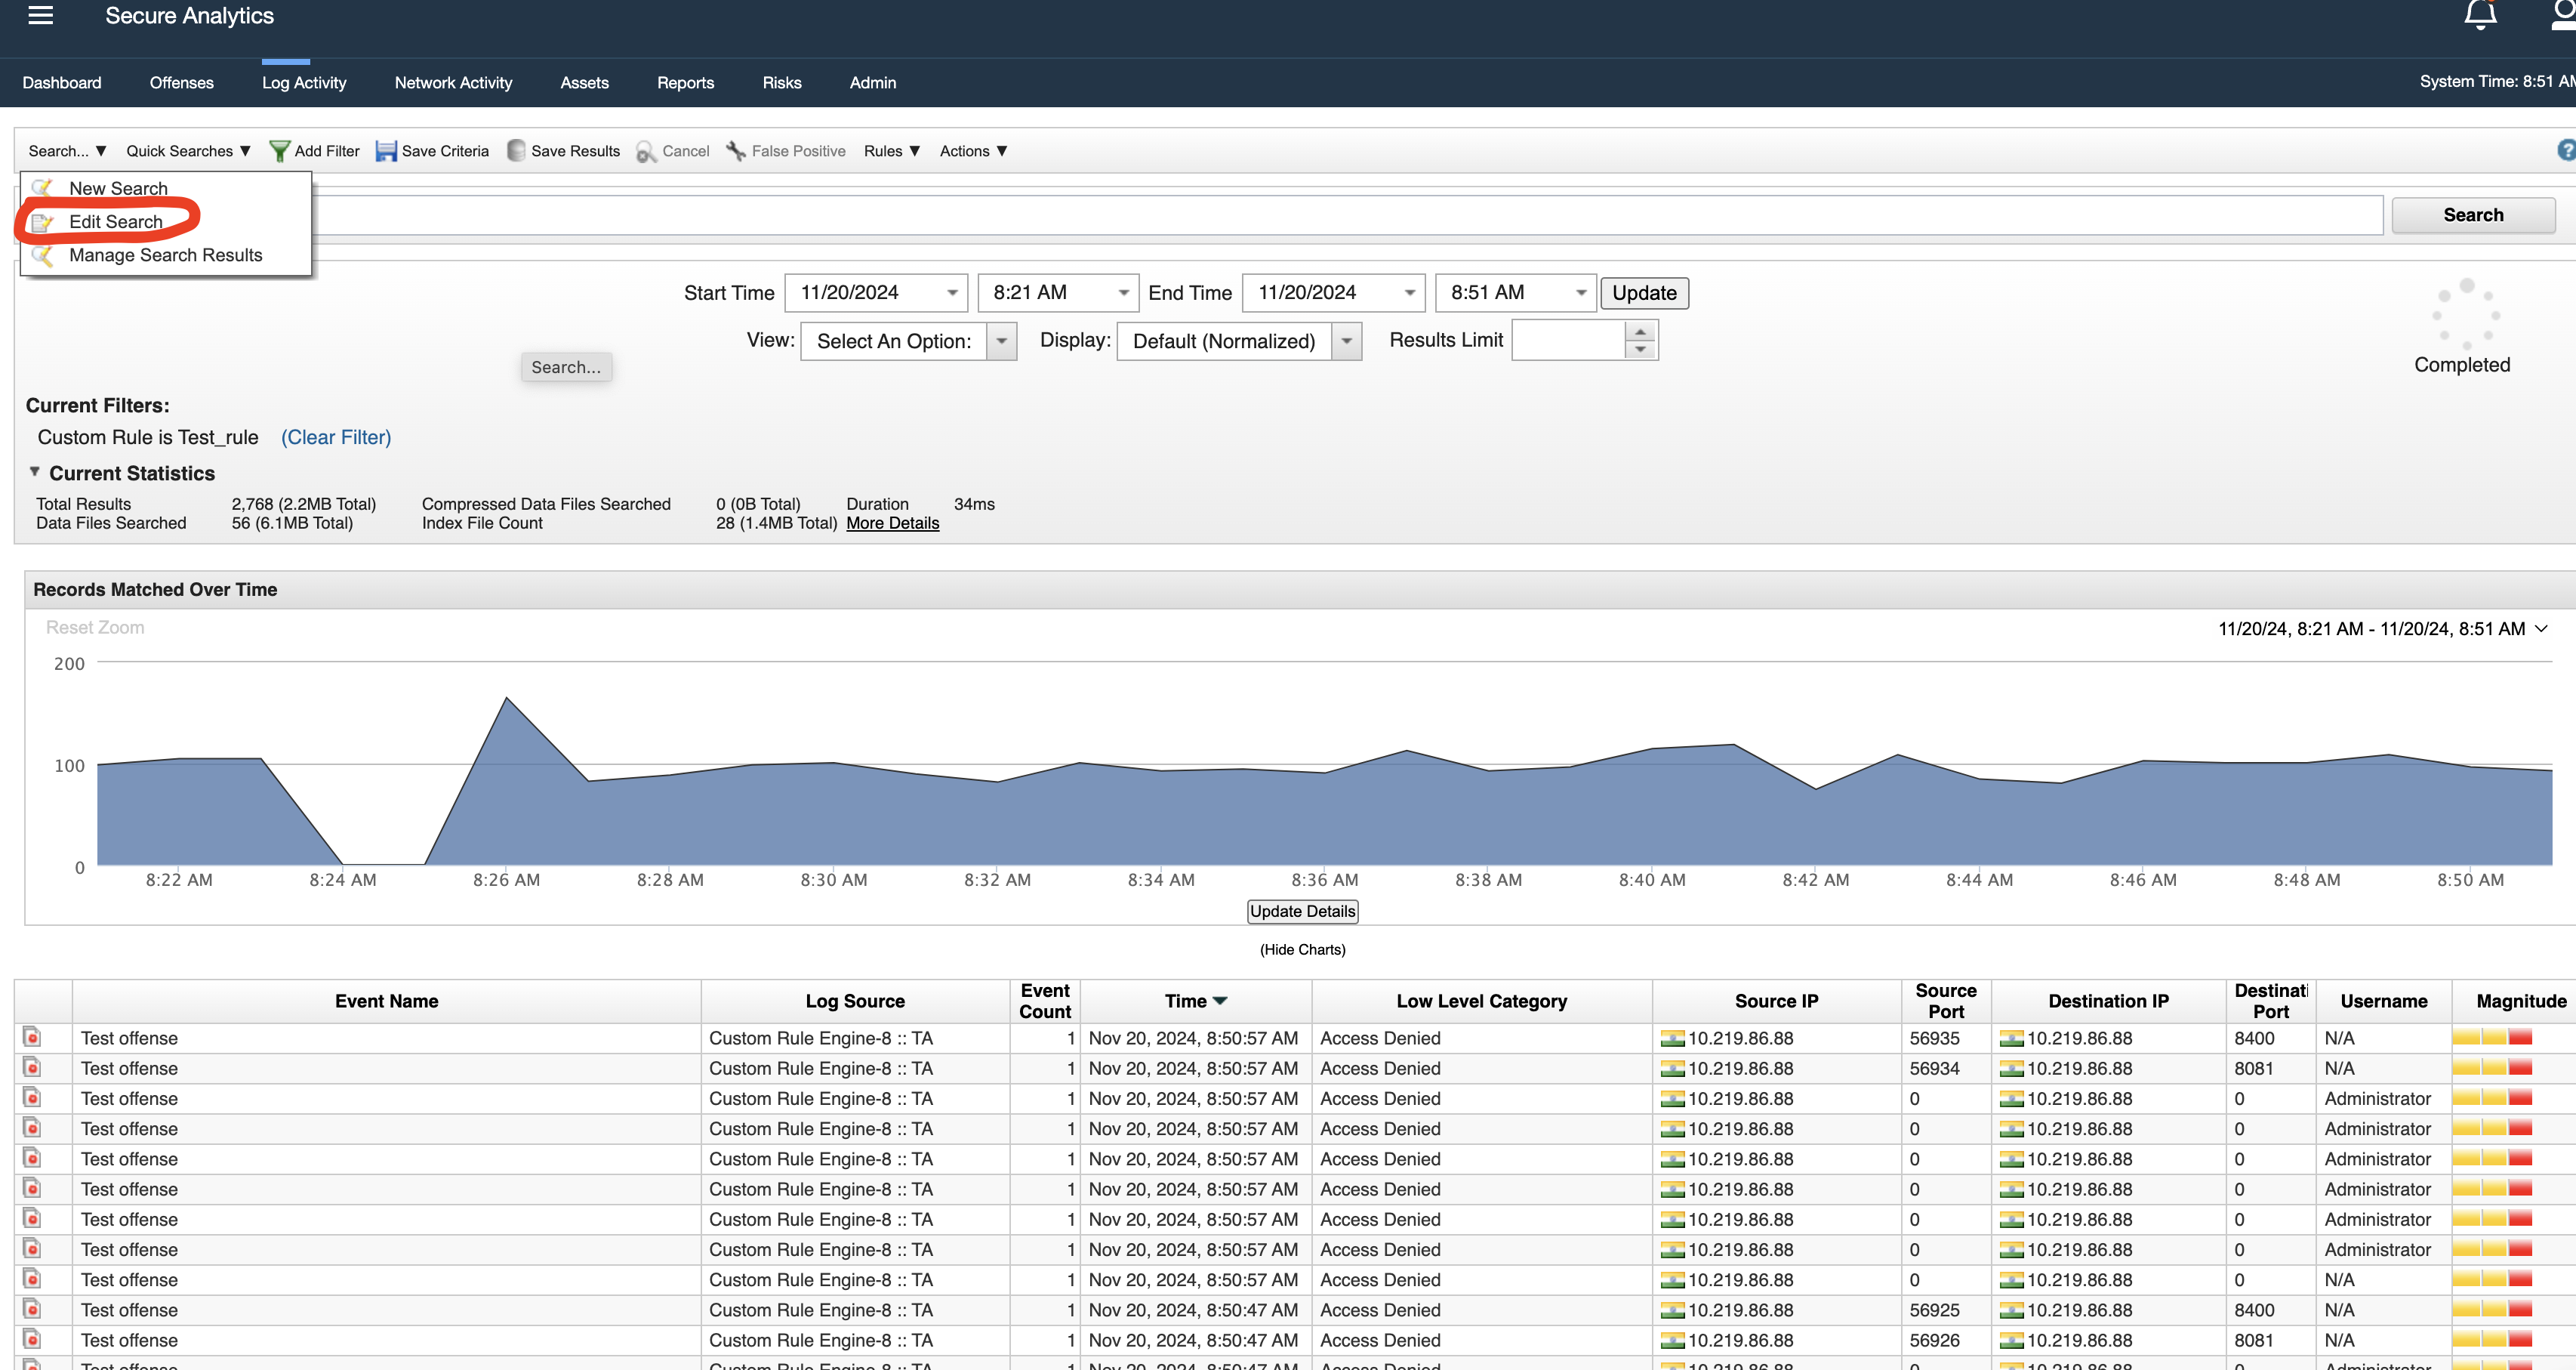This screenshot has width=2576, height=1370.
Task: Click the search query input bar
Action: point(1346,215)
